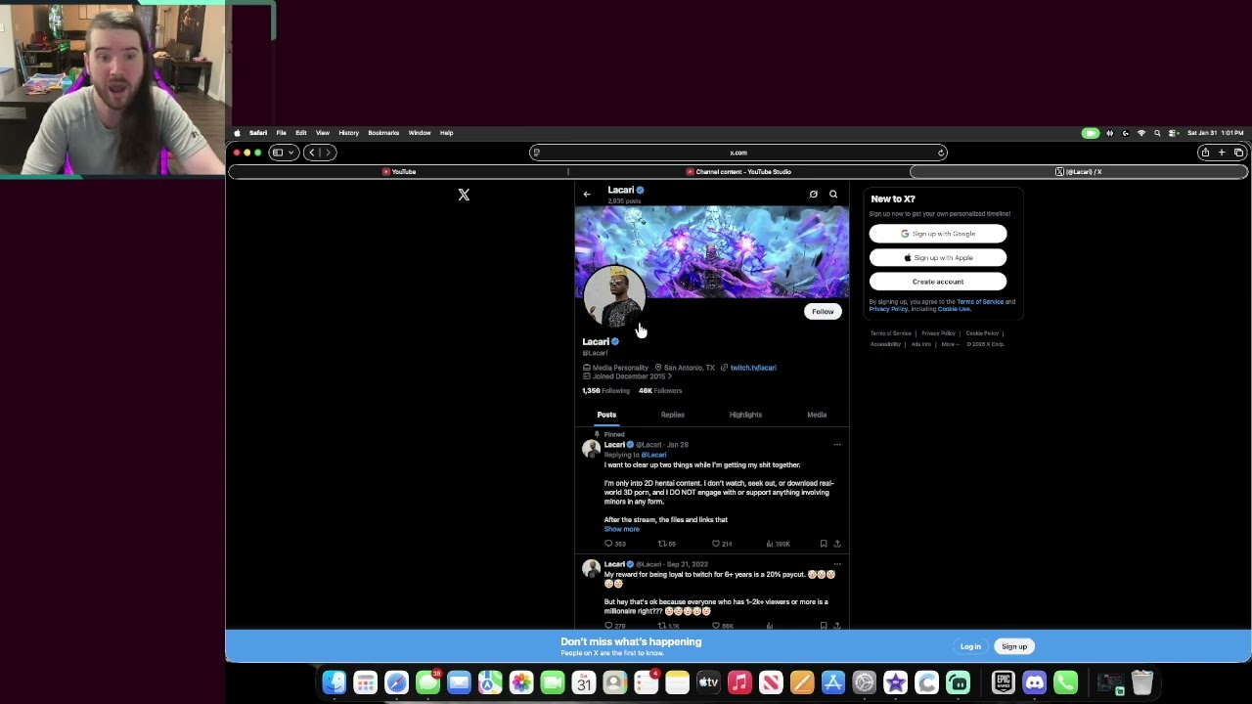This screenshot has width=1252, height=704.
Task: Open Finder in the Dock
Action: coord(334,682)
